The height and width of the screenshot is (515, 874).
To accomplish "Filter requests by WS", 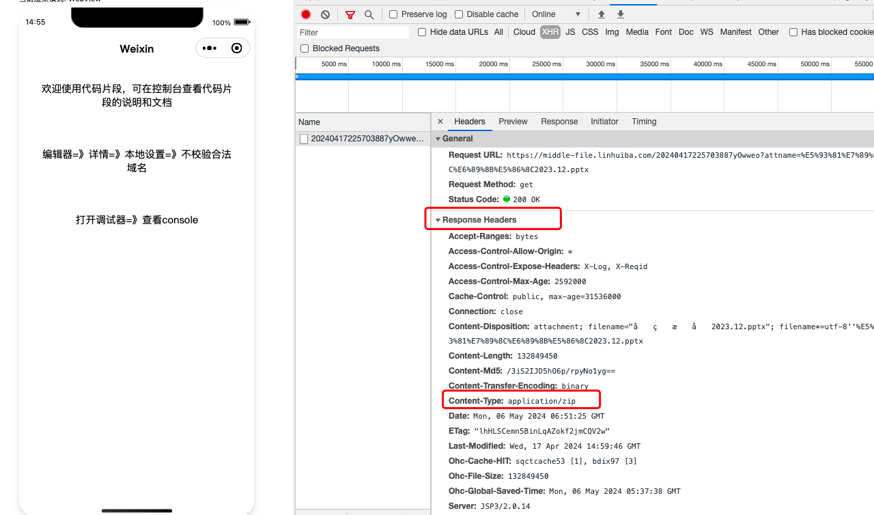I will tap(707, 32).
